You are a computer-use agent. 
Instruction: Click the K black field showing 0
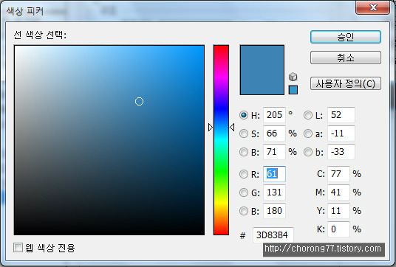point(338,229)
